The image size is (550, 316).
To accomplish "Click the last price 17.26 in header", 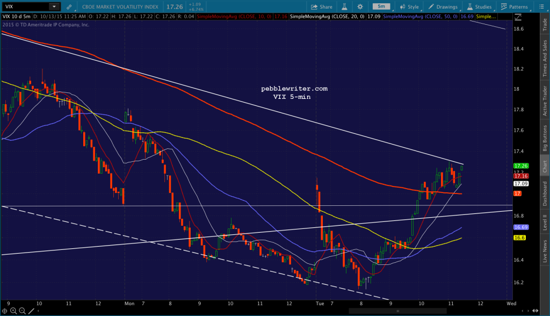I will [175, 6].
